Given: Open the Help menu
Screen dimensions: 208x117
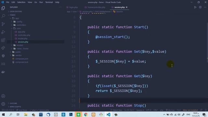Looking at the screenshot, I should coord(57,2).
